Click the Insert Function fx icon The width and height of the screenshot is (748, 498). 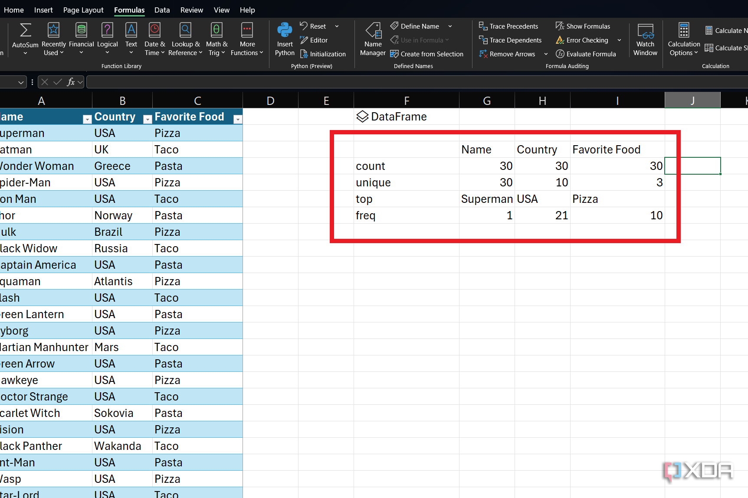(x=71, y=82)
